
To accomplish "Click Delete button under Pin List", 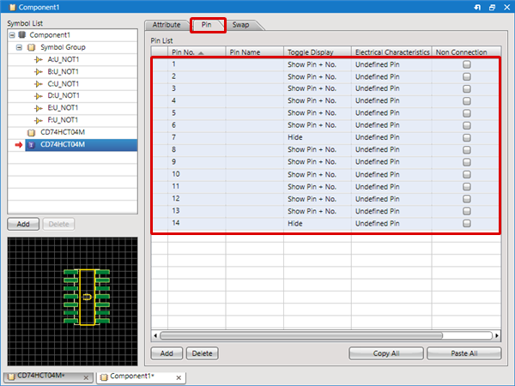I will (x=202, y=353).
